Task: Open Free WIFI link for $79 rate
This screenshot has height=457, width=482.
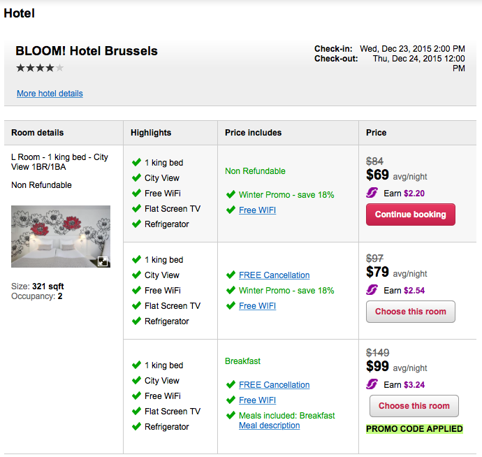Action: click(x=257, y=306)
